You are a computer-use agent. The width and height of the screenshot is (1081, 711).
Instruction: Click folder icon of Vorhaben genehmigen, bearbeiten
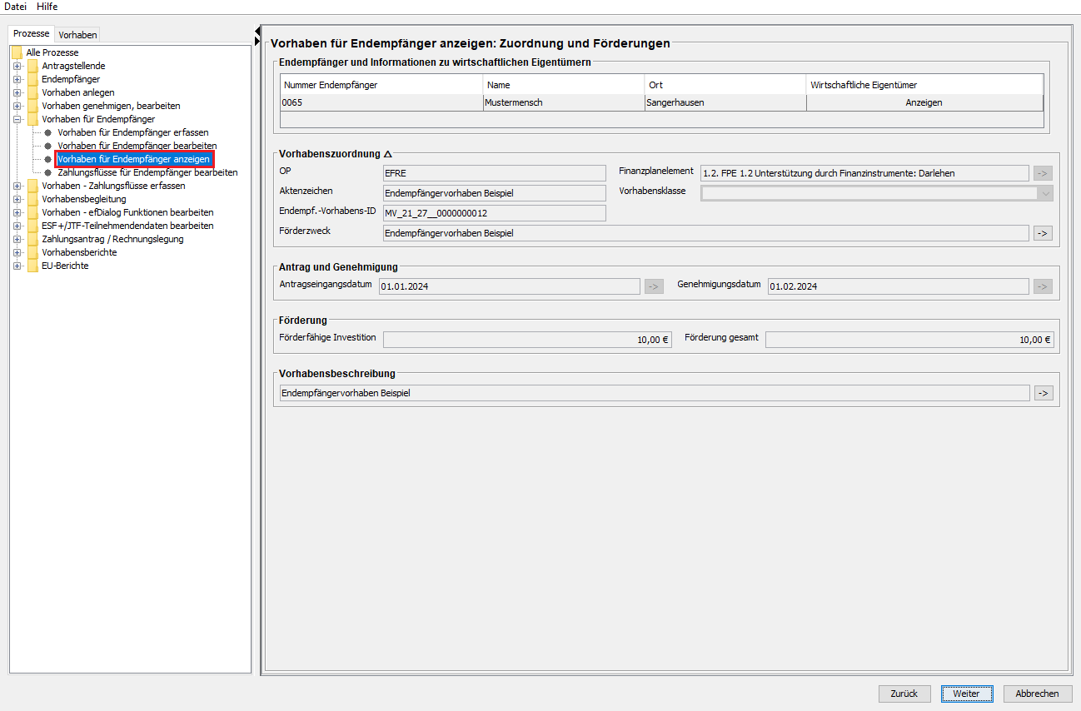[x=32, y=106]
